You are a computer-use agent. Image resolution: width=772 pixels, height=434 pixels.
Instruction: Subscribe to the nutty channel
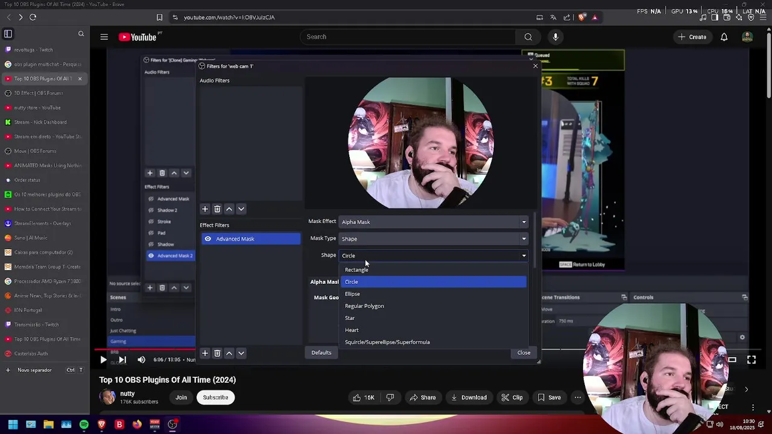point(215,397)
